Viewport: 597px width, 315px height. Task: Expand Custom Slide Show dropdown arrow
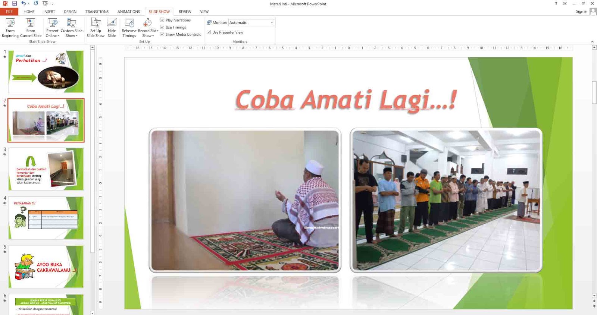click(x=77, y=36)
